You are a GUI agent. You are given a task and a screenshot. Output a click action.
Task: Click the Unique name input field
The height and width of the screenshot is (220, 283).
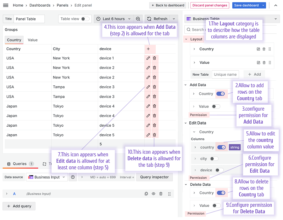tap(225, 74)
